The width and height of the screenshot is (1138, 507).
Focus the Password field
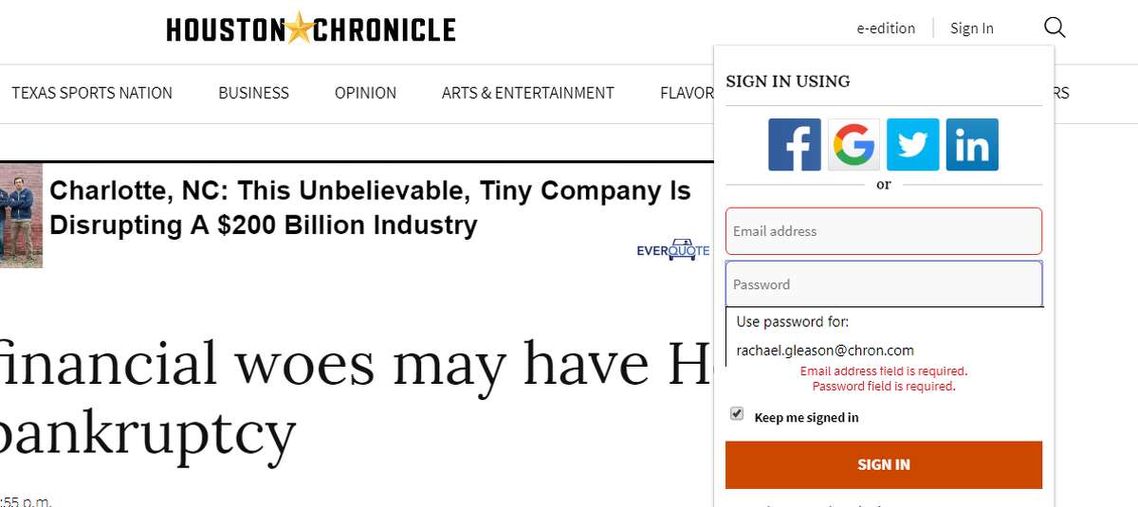[884, 283]
